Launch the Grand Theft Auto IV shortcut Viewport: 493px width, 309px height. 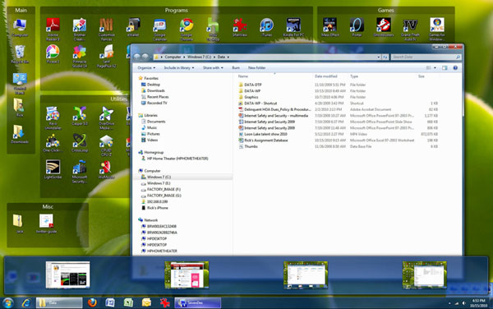point(410,30)
